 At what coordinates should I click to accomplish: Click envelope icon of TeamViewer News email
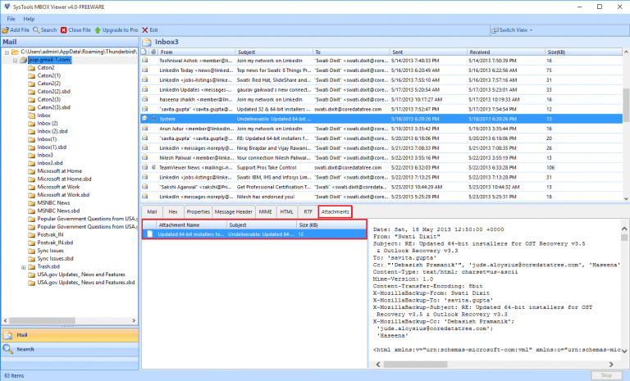(145, 166)
